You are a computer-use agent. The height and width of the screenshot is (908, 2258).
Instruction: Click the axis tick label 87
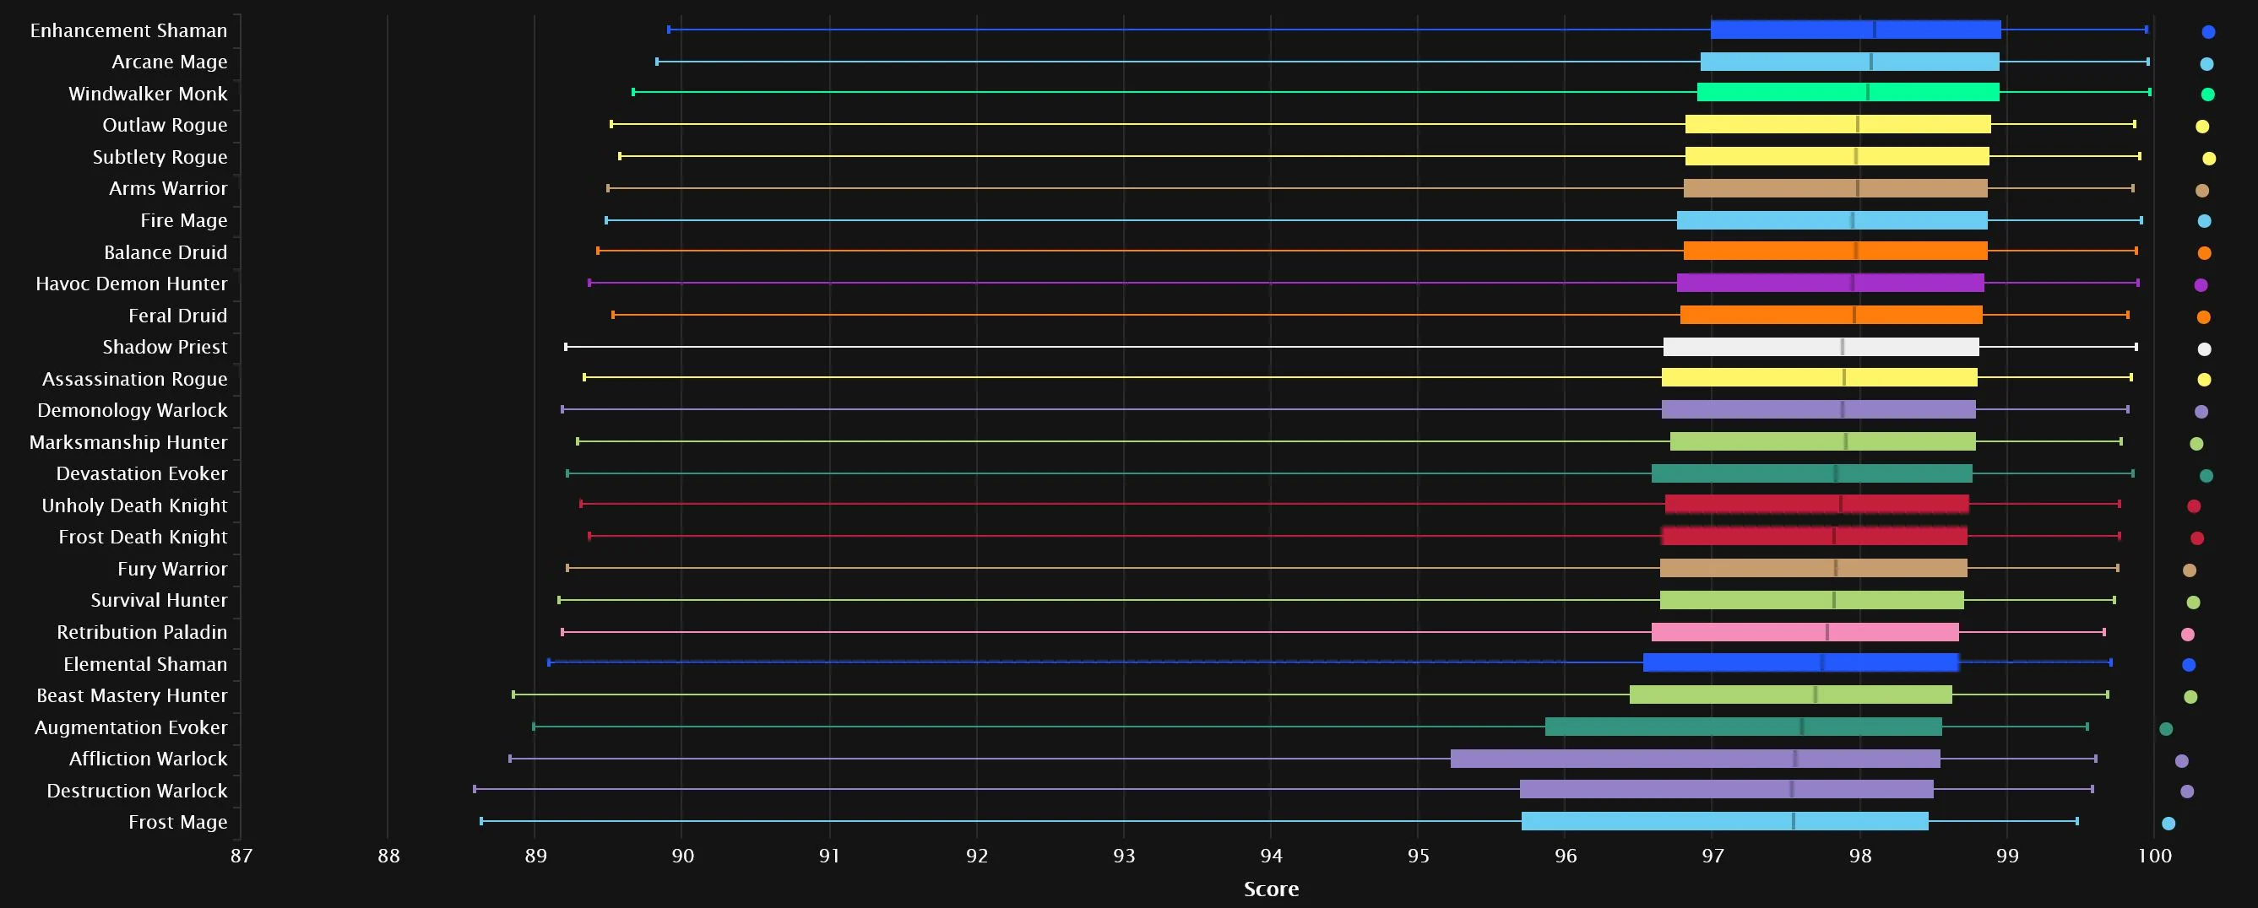pos(241,857)
